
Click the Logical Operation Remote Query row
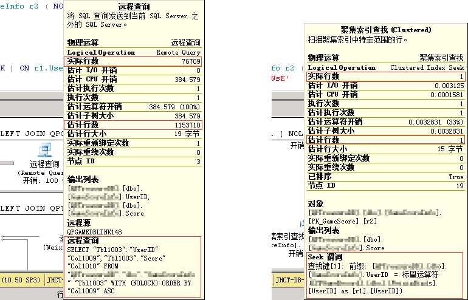pos(134,52)
